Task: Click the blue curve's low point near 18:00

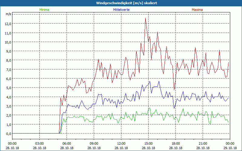Action: pyautogui.click(x=174, y=108)
